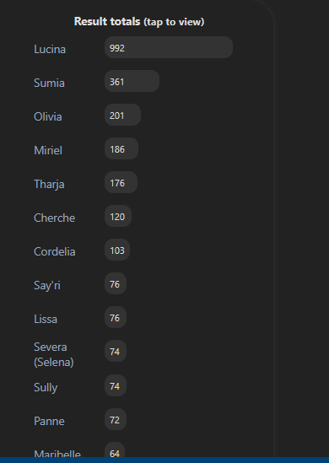Click the Tharja name label
The height and width of the screenshot is (463, 329).
tap(49, 184)
